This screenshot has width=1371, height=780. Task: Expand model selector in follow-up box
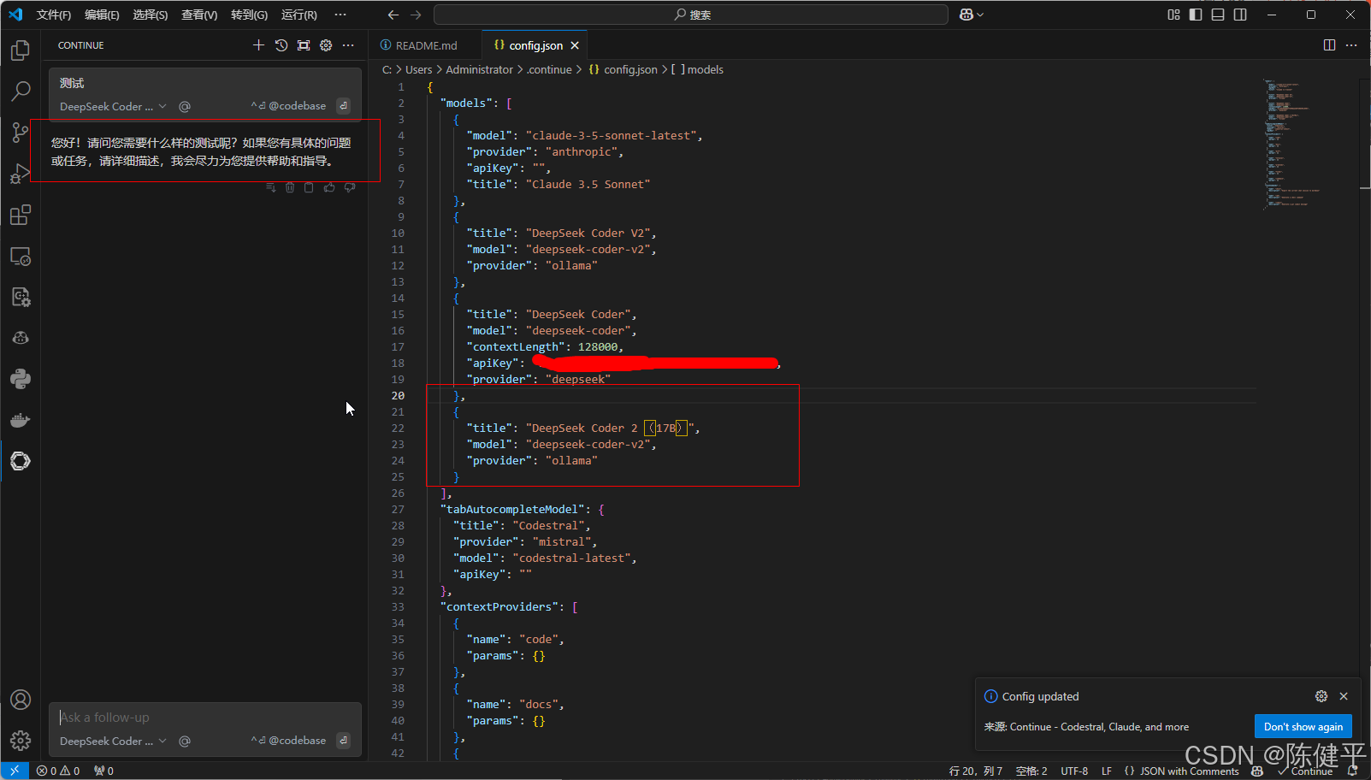point(113,742)
